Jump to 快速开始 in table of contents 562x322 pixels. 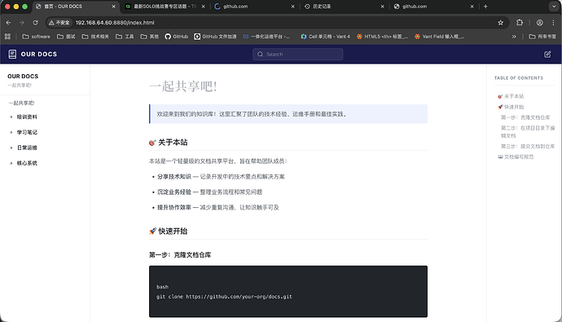[511, 107]
